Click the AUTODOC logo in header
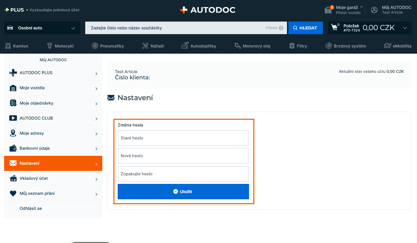This screenshot has height=243, width=417. (208, 10)
